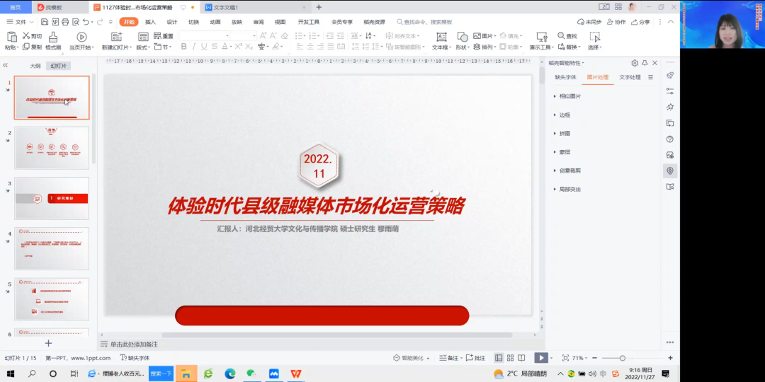This screenshot has width=765, height=382.
Task: Switch to the 文字处理 panel tab
Action: click(629, 77)
